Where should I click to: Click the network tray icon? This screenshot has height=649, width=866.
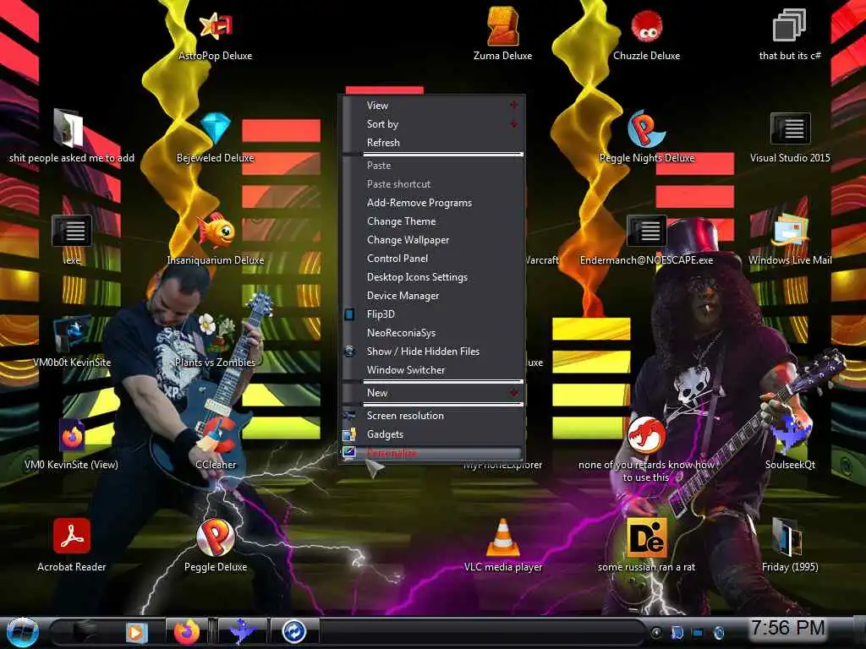(x=698, y=632)
